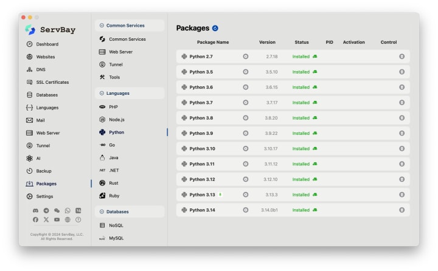Select Ruby package category
The image size is (438, 271).
[109, 196]
